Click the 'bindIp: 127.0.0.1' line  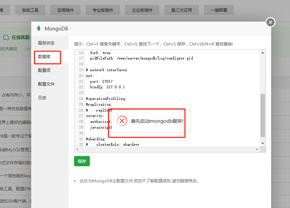107,87
